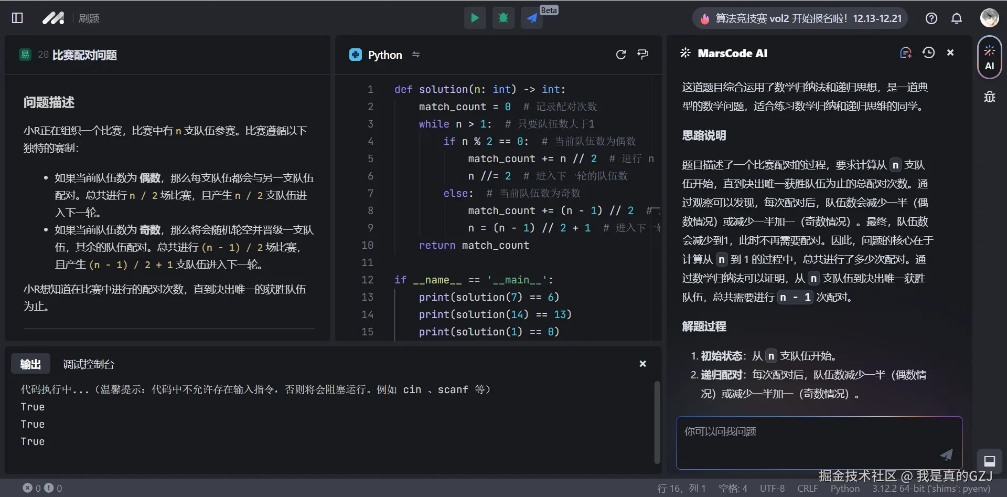This screenshot has width=1007, height=497.
Task: Switch to the 输出 tab
Action: [30, 363]
